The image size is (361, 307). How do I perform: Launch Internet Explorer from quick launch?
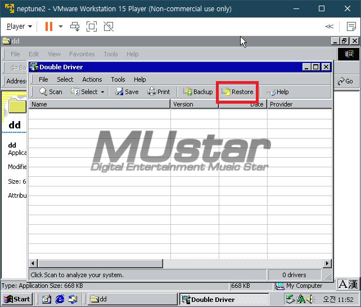tap(60, 299)
